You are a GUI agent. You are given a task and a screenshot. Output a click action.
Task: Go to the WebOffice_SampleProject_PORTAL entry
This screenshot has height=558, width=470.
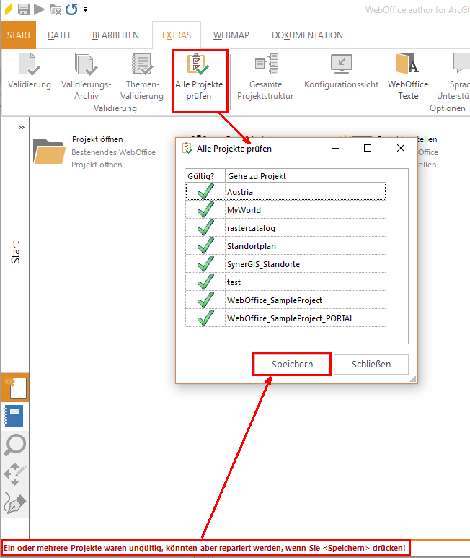pyautogui.click(x=305, y=318)
